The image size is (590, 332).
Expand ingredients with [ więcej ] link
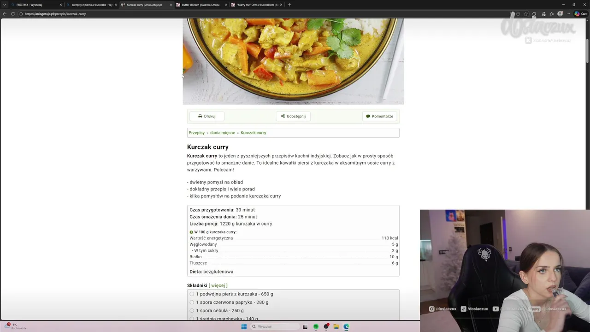coord(218,285)
